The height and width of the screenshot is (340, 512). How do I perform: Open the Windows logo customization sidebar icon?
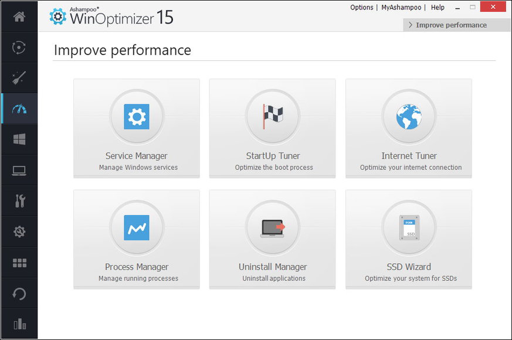coord(19,140)
